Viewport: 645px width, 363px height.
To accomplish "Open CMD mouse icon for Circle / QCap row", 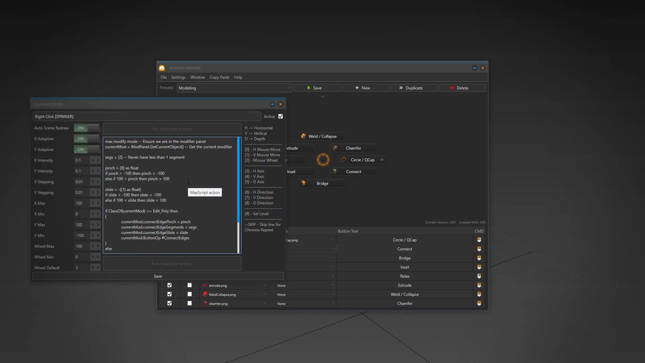I will click(x=479, y=240).
